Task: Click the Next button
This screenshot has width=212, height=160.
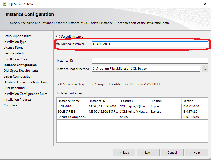Action: click(148, 153)
